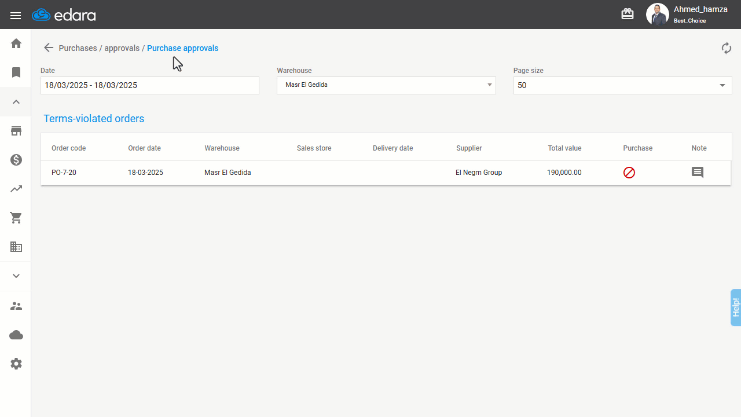This screenshot has height=417, width=741.
Task: Click the Purchases breadcrumb link
Action: pos(78,48)
